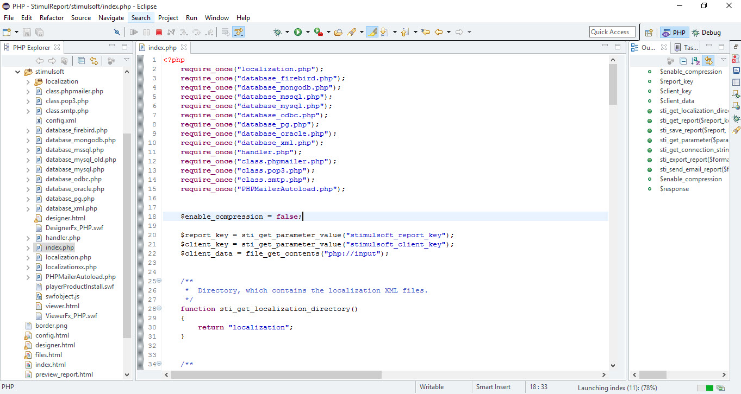Select sti_get_report in Outline
This screenshot has width=741, height=394.
pos(694,120)
